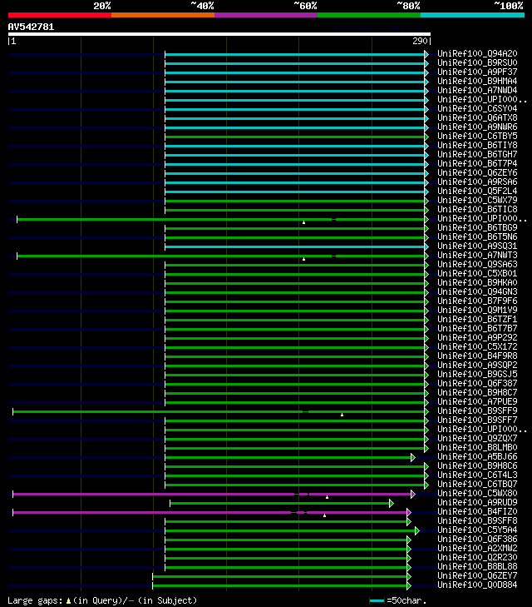Click the purple ~60% legend segment
Viewport: 532px width, 607px height.
coord(266,15)
